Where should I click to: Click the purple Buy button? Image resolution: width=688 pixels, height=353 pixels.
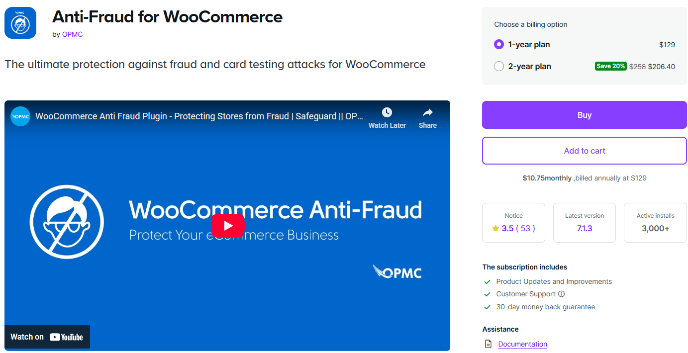[584, 115]
